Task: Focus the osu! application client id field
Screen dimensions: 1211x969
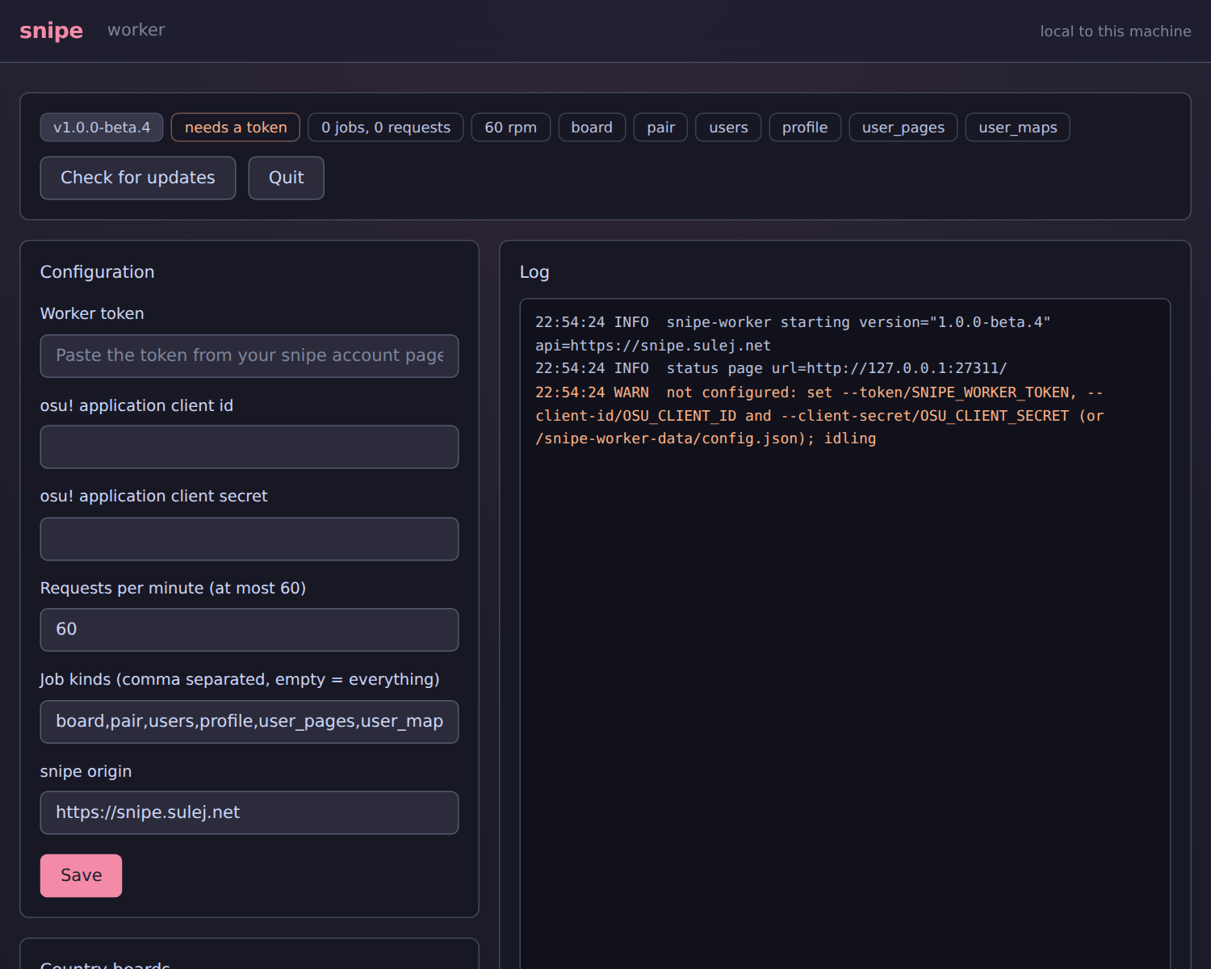Action: click(249, 447)
